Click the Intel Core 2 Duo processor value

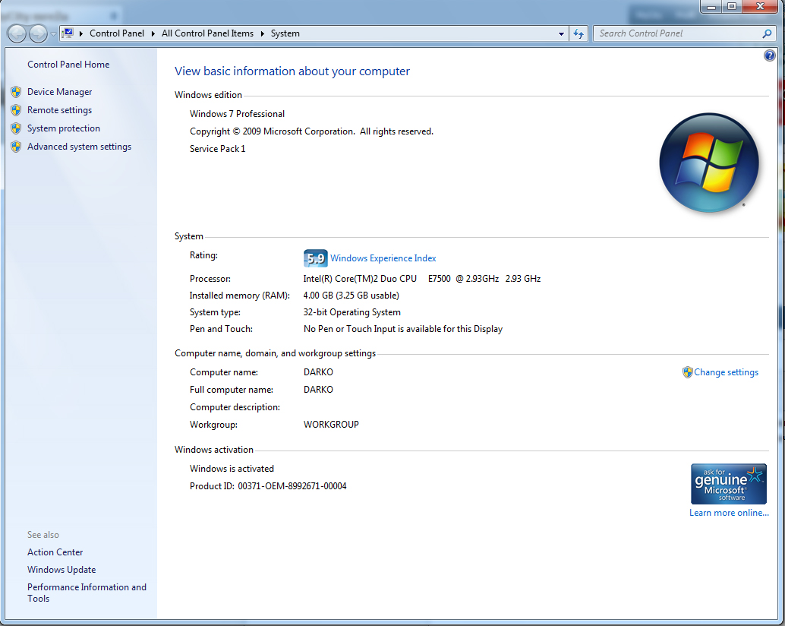click(421, 279)
